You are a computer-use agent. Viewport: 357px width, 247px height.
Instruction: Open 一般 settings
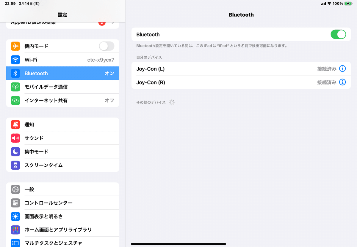(x=62, y=189)
